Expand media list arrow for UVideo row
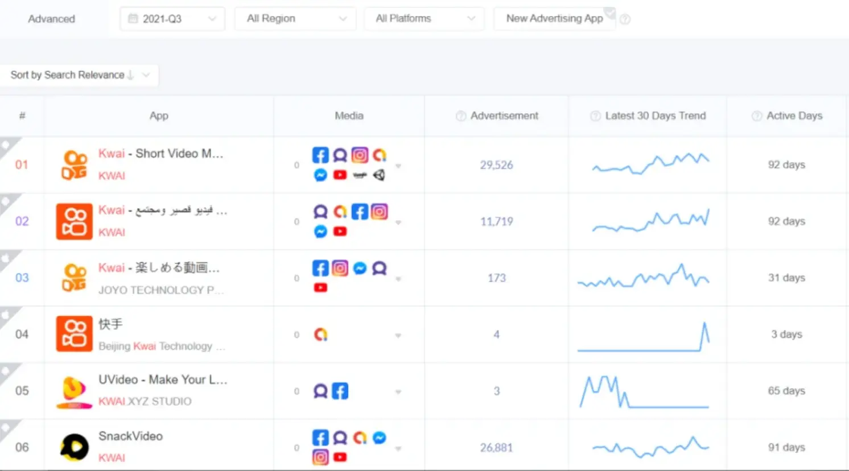This screenshot has width=849, height=471. click(x=398, y=391)
